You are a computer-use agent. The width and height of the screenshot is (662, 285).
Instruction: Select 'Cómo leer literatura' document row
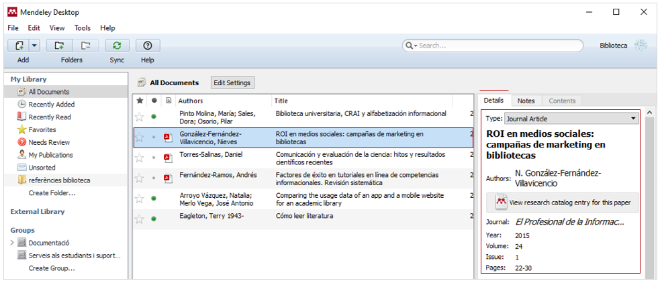303,219
